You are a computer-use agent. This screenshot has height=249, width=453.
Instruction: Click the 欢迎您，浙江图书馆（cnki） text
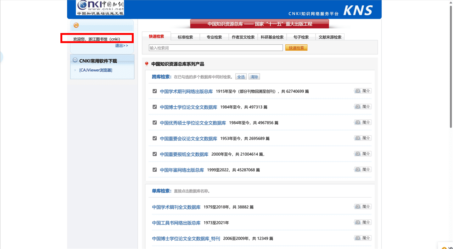(x=97, y=39)
